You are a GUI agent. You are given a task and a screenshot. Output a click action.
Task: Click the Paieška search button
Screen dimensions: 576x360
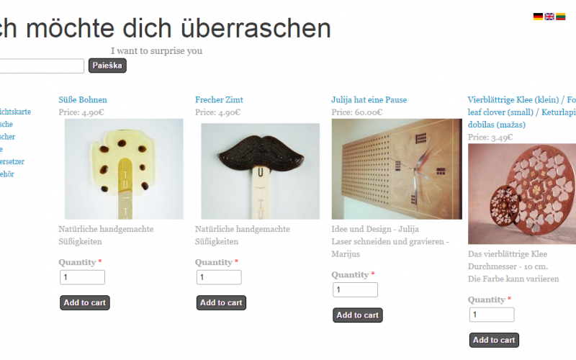click(x=107, y=66)
